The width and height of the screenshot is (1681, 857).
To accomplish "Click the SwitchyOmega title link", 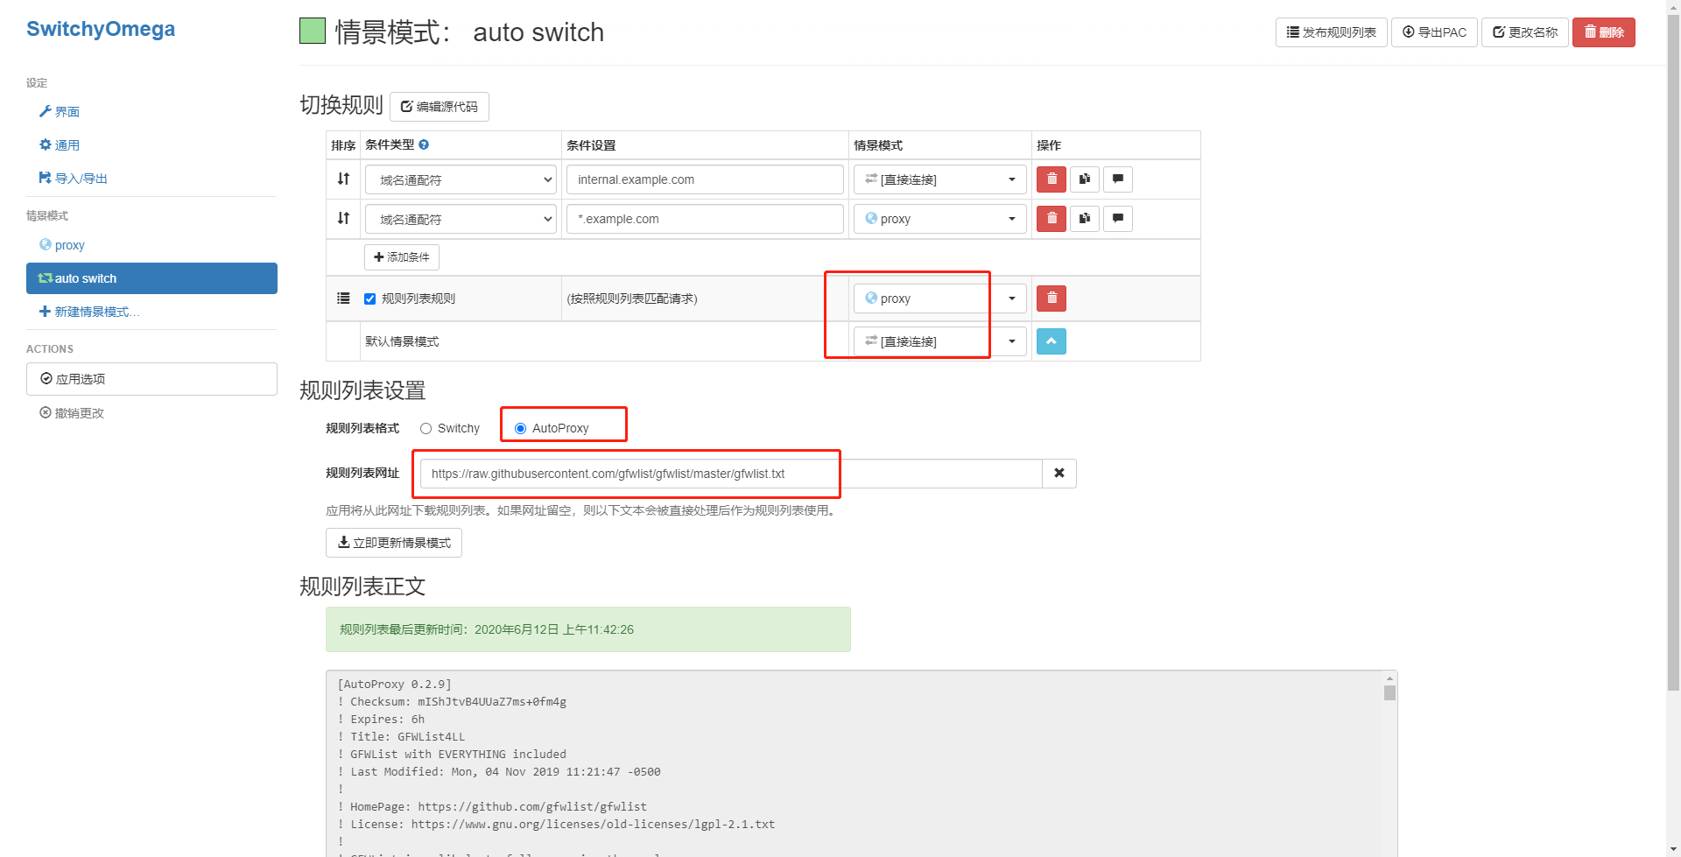I will pyautogui.click(x=101, y=29).
